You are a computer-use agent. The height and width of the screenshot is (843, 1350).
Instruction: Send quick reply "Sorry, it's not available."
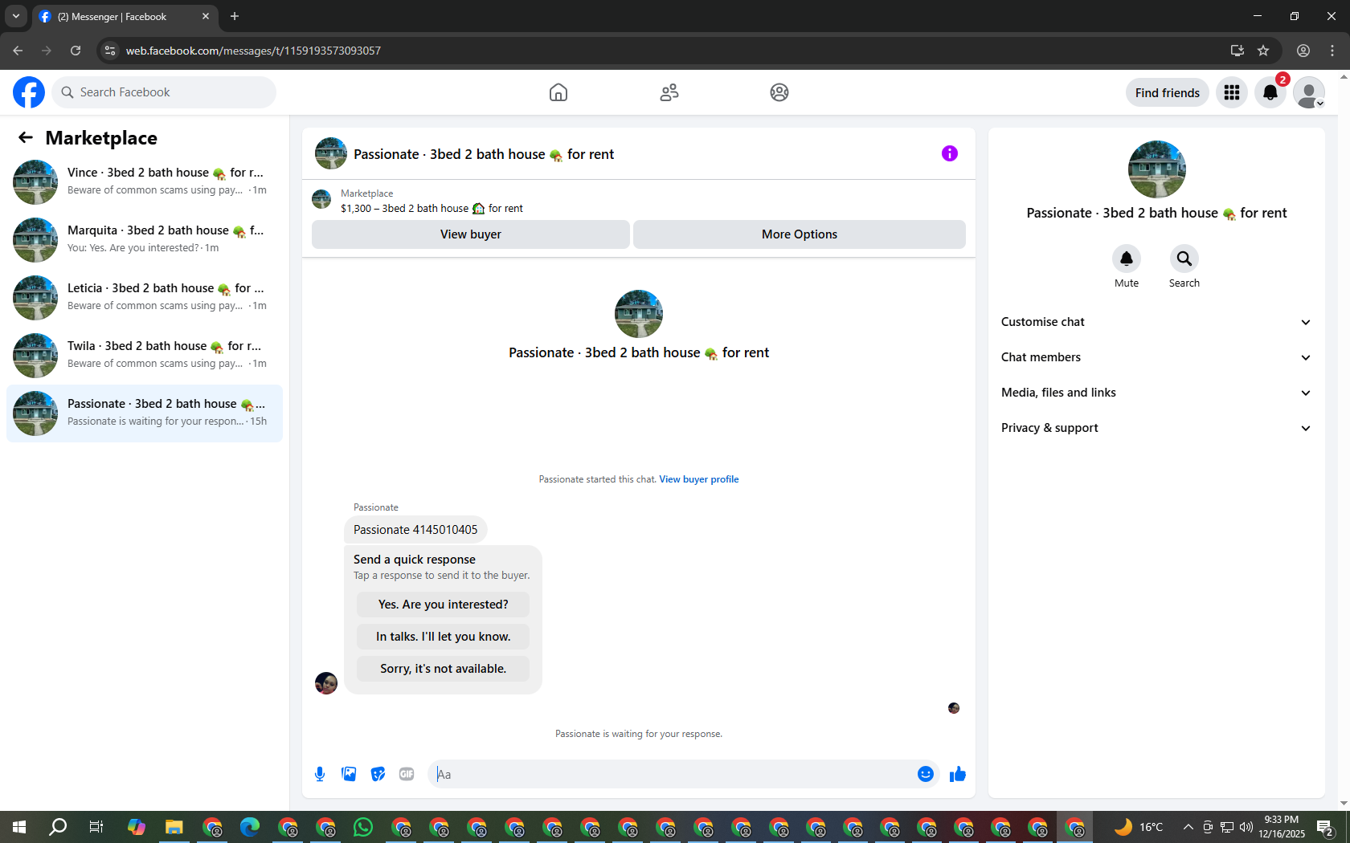(x=444, y=669)
